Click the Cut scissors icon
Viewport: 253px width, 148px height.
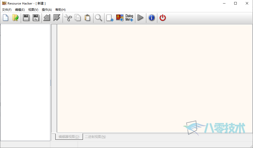pos(68,18)
